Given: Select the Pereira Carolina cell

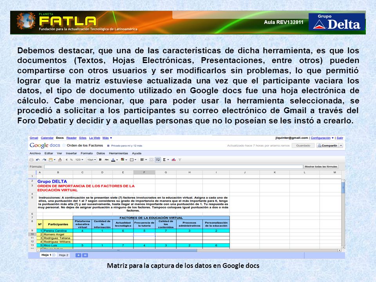Looking at the screenshot, I should (x=58, y=231).
